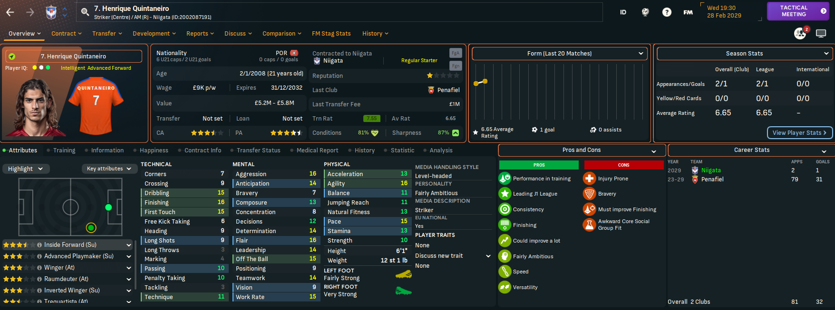This screenshot has height=310, width=835.
Task: Click the world globe icon
Action: [x=645, y=12]
